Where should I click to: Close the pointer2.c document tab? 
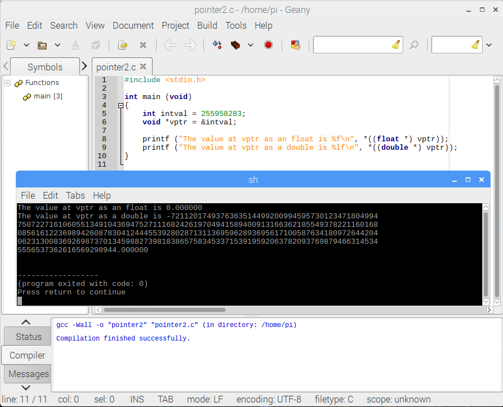[x=143, y=66]
